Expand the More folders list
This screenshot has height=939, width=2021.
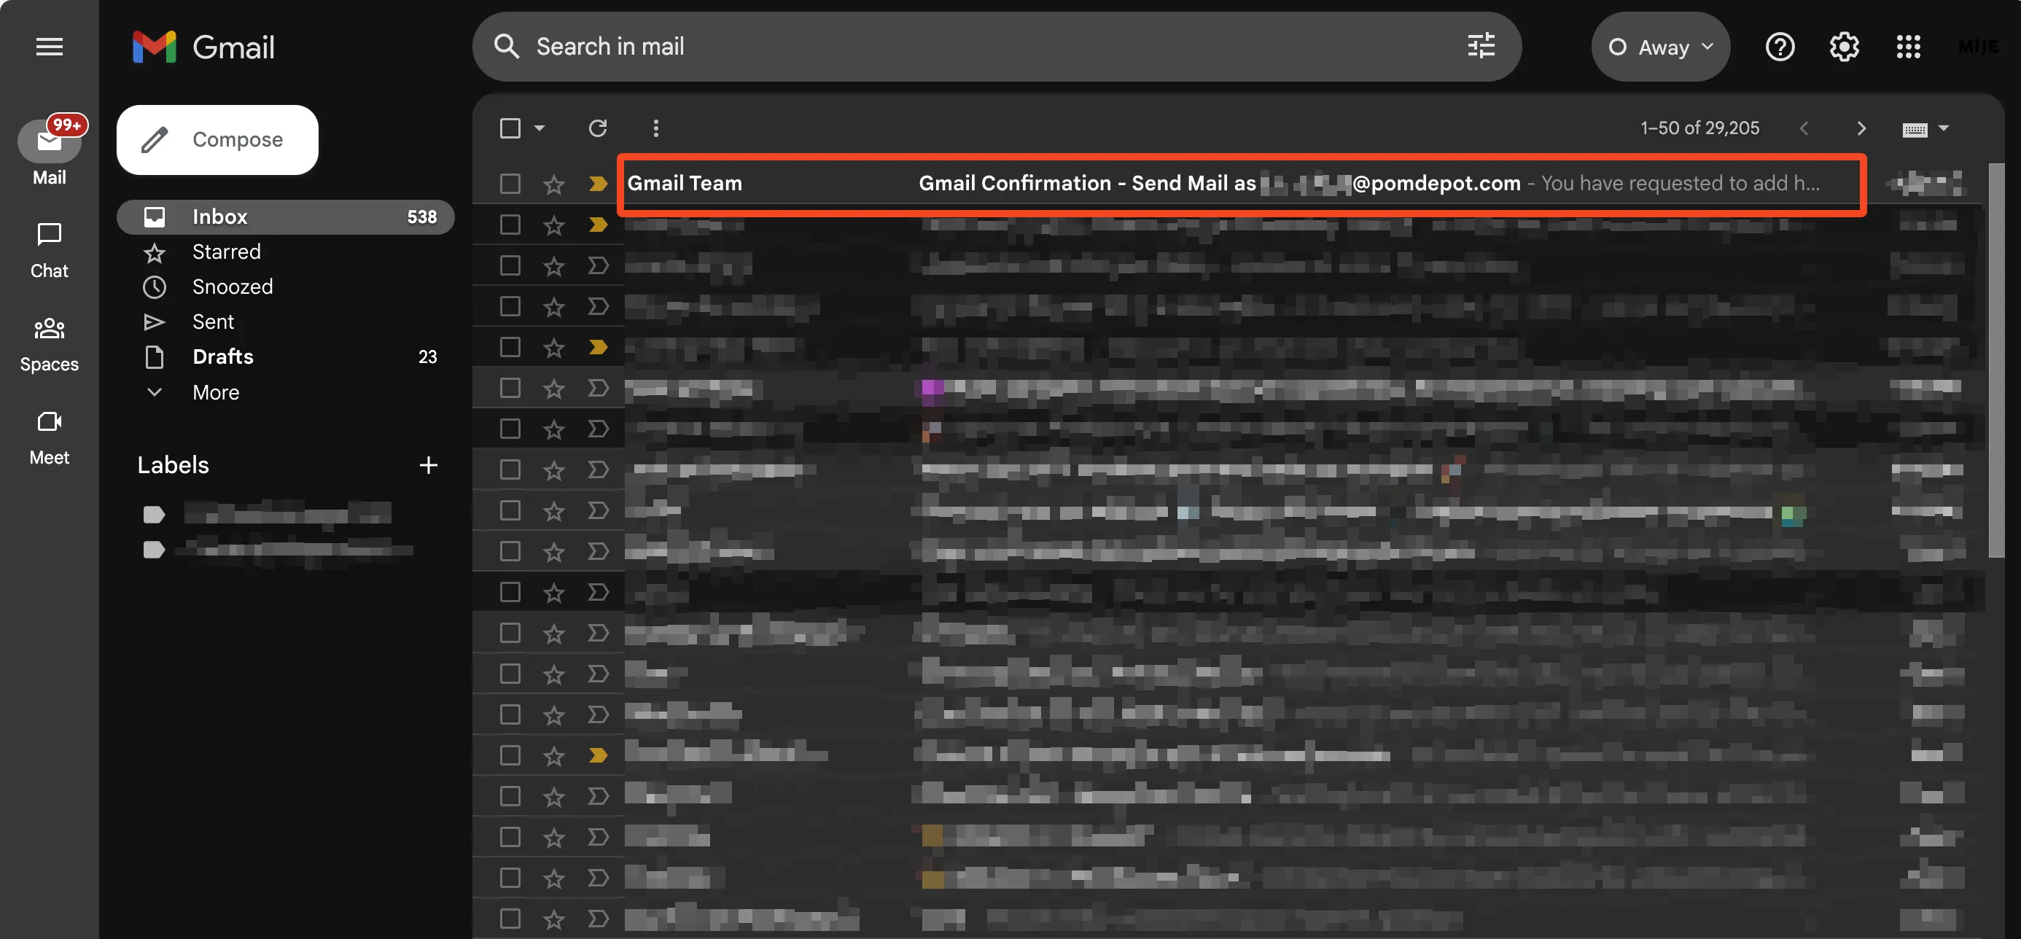coord(215,392)
